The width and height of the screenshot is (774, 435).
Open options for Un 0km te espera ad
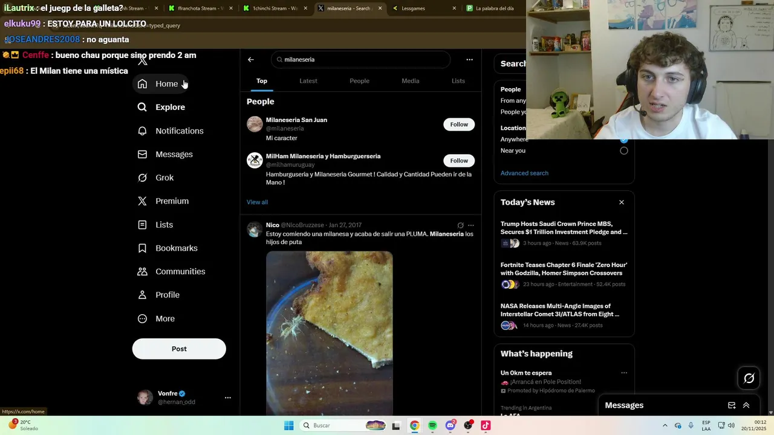pos(624,373)
